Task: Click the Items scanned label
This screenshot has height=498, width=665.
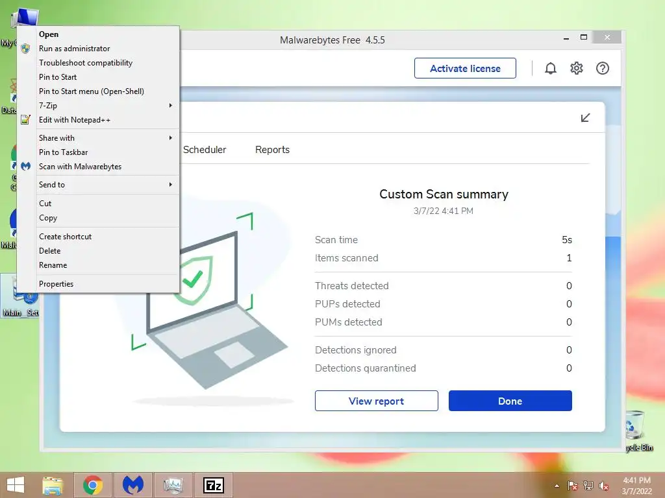Action: point(347,258)
